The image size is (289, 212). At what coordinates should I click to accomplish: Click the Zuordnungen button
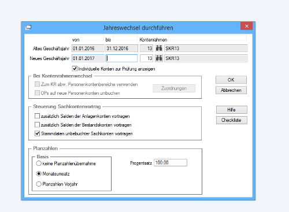coord(174,88)
